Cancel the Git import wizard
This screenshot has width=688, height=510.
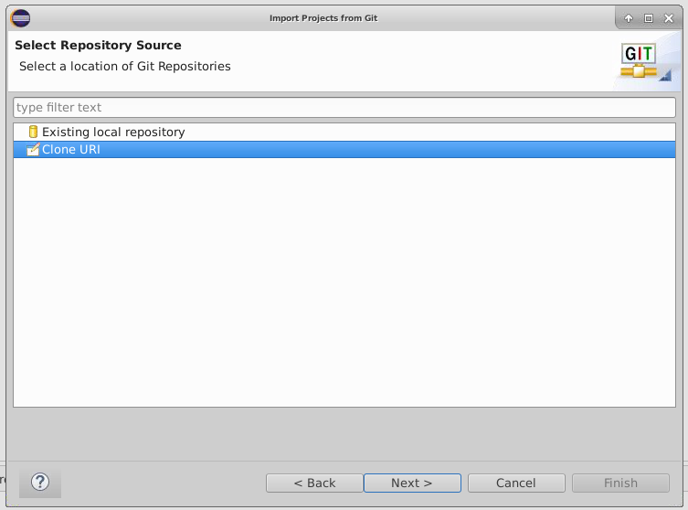click(516, 483)
